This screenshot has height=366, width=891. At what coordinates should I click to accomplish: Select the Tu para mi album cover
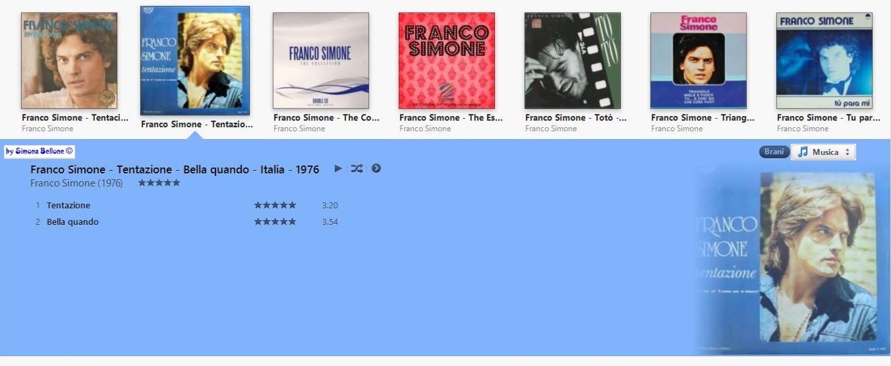pos(824,61)
